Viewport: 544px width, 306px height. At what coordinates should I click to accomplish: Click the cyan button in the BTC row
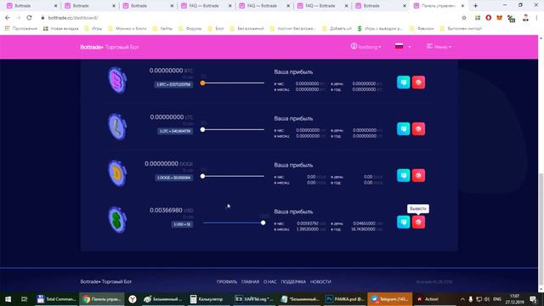click(x=403, y=82)
